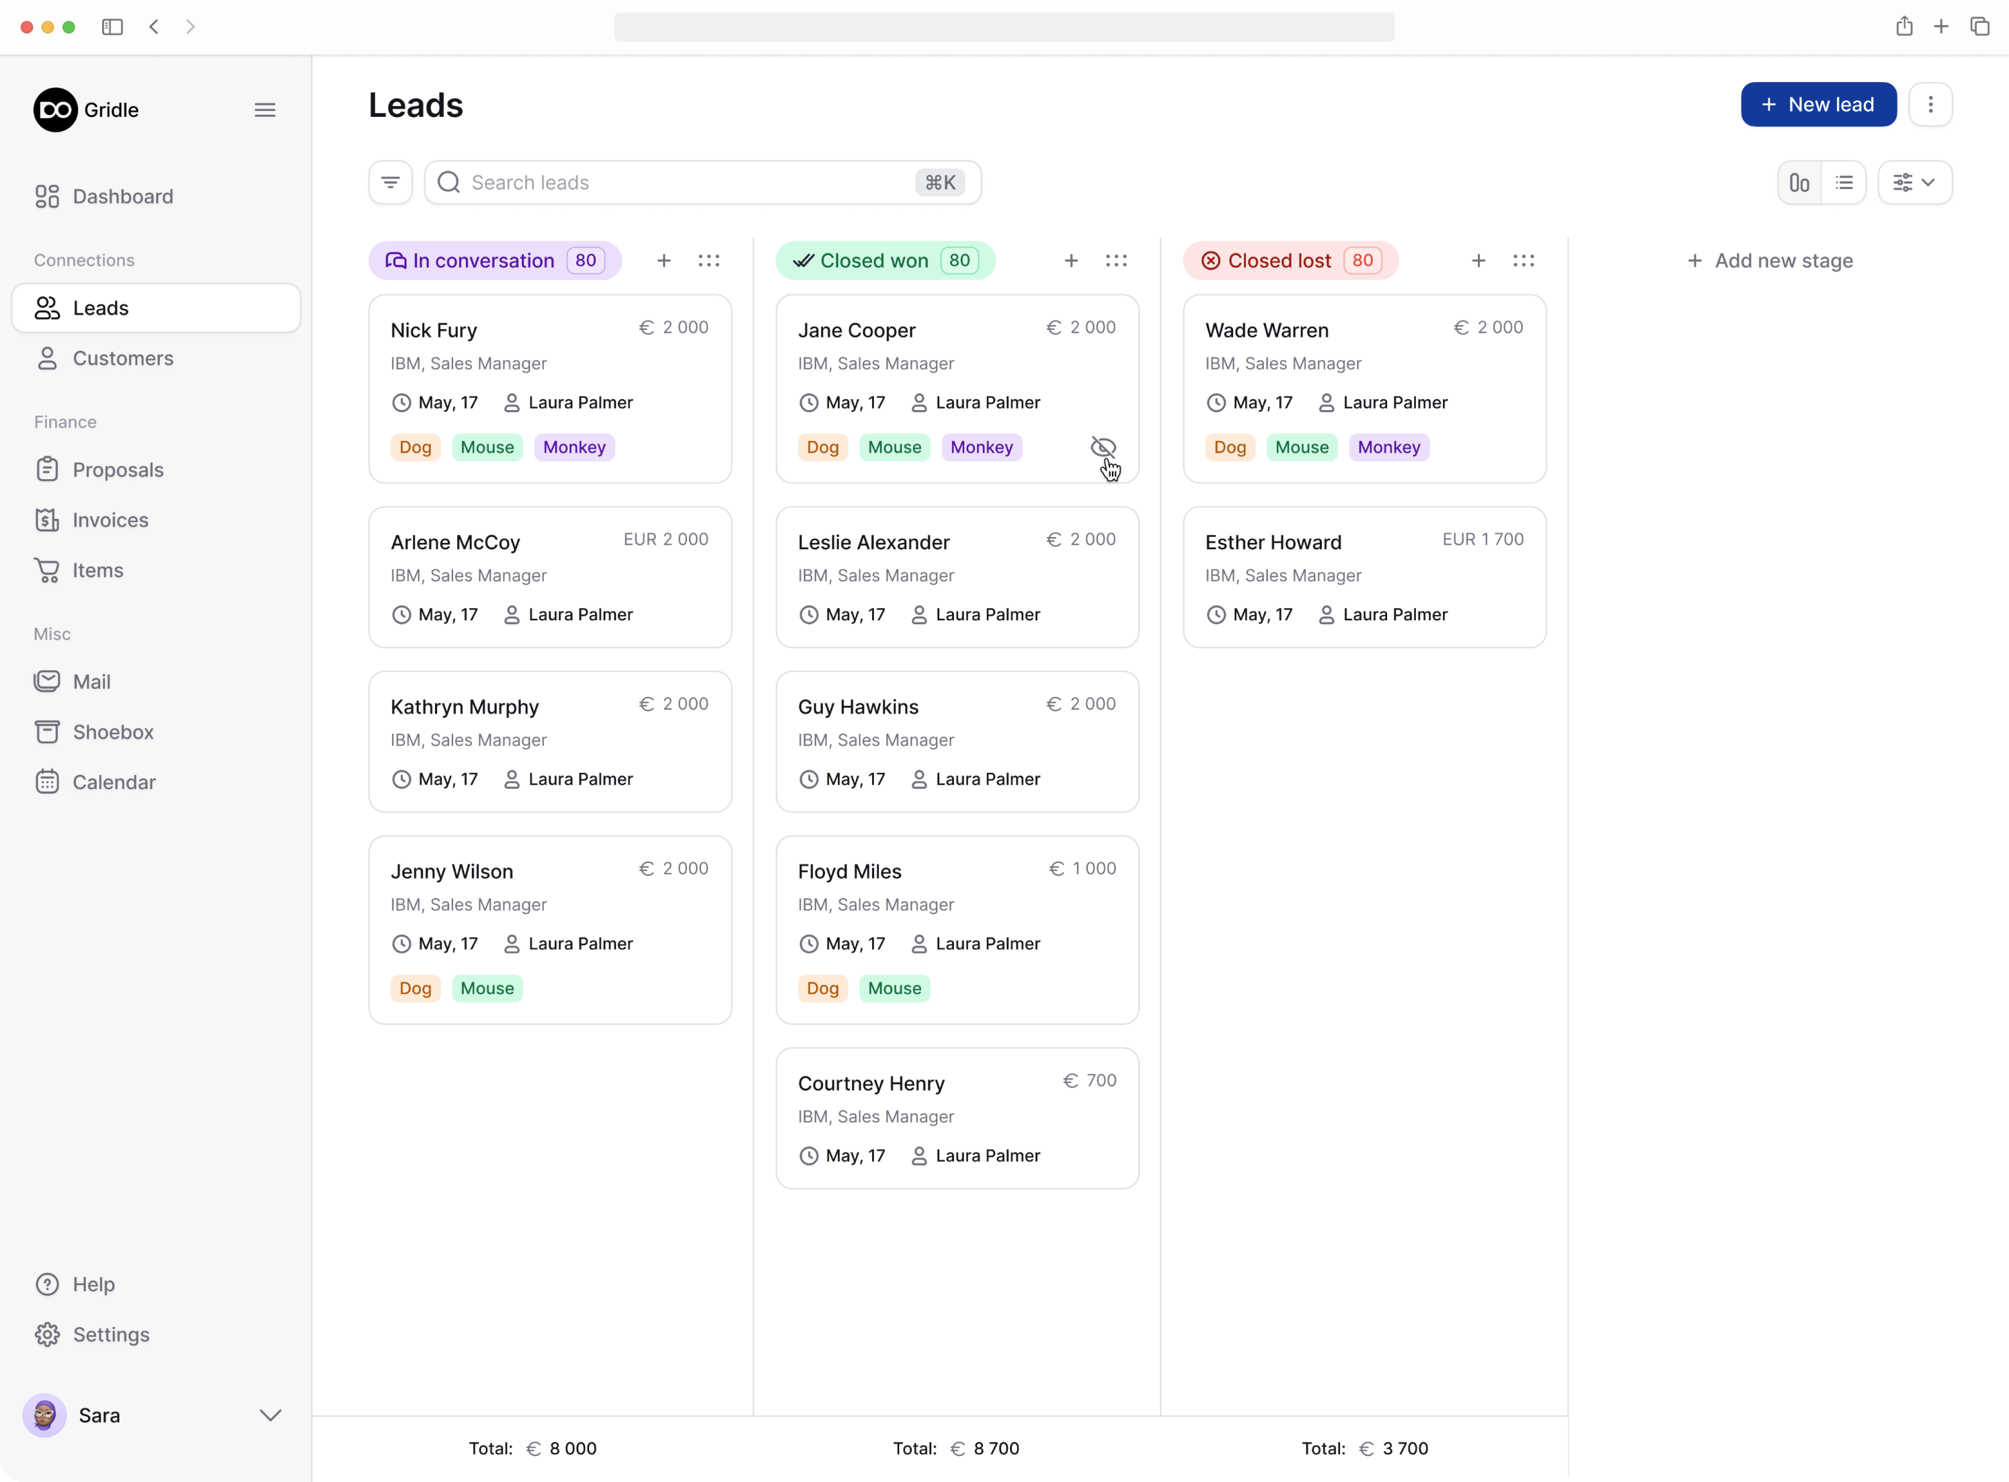
Task: Click Closed won stage drag handle
Action: [x=1116, y=260]
